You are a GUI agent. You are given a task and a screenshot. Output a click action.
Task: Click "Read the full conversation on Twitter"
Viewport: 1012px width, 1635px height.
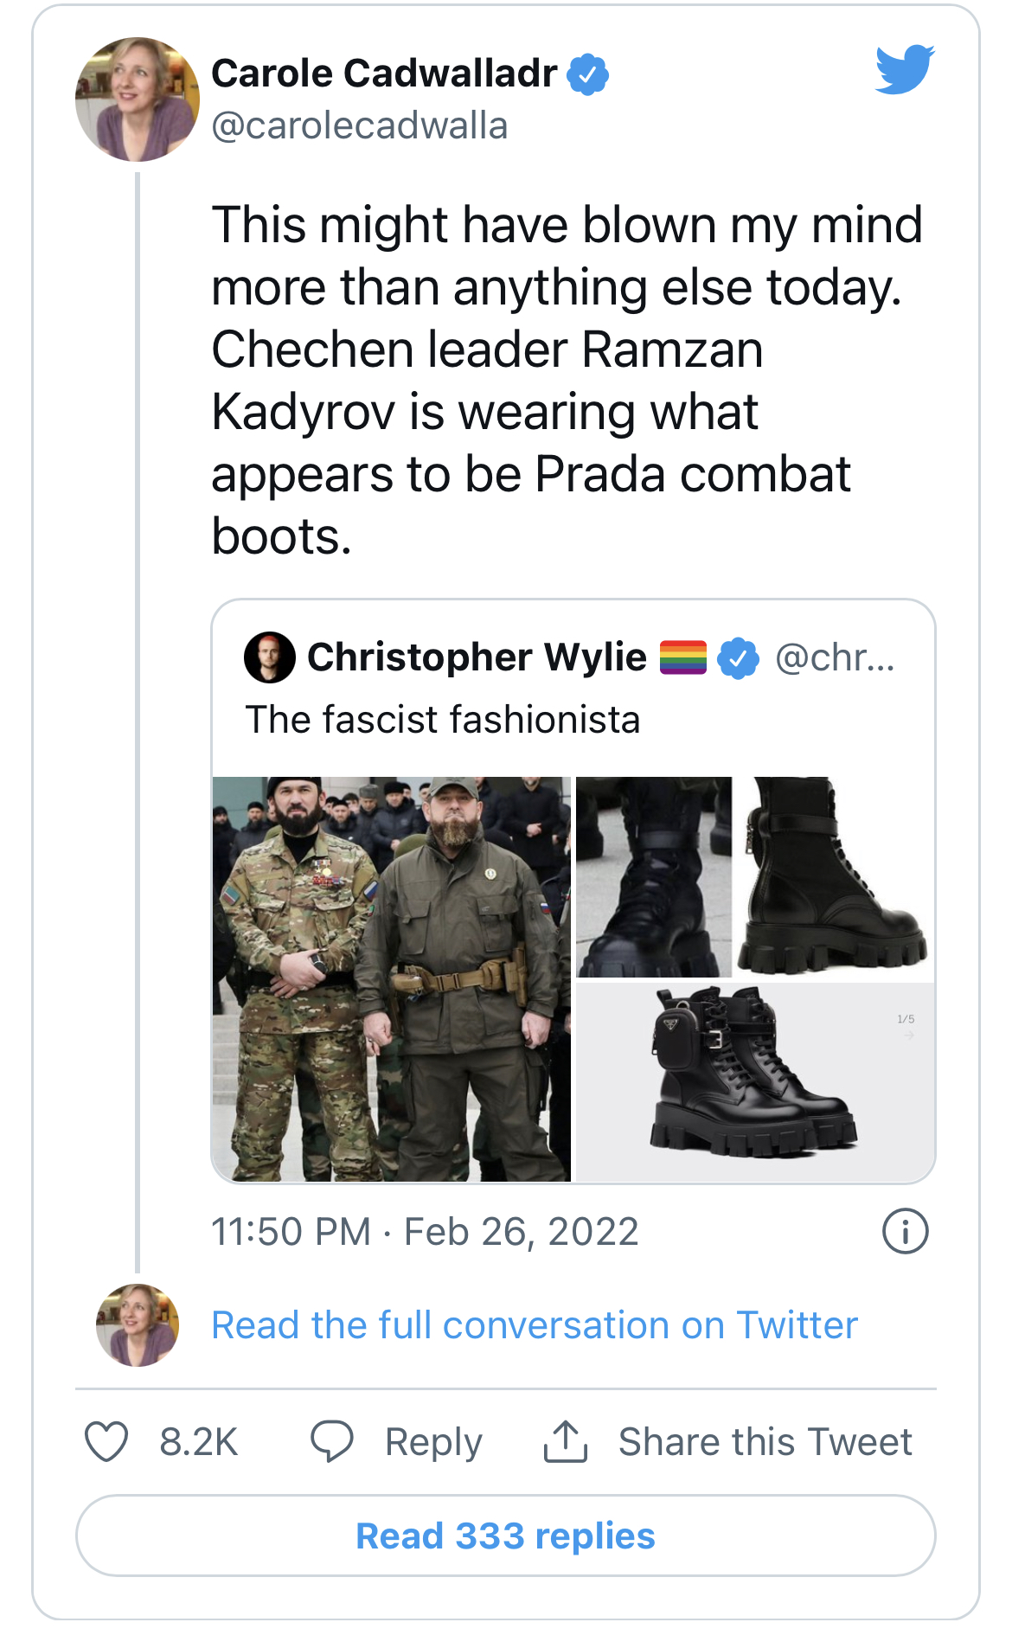[535, 1325]
